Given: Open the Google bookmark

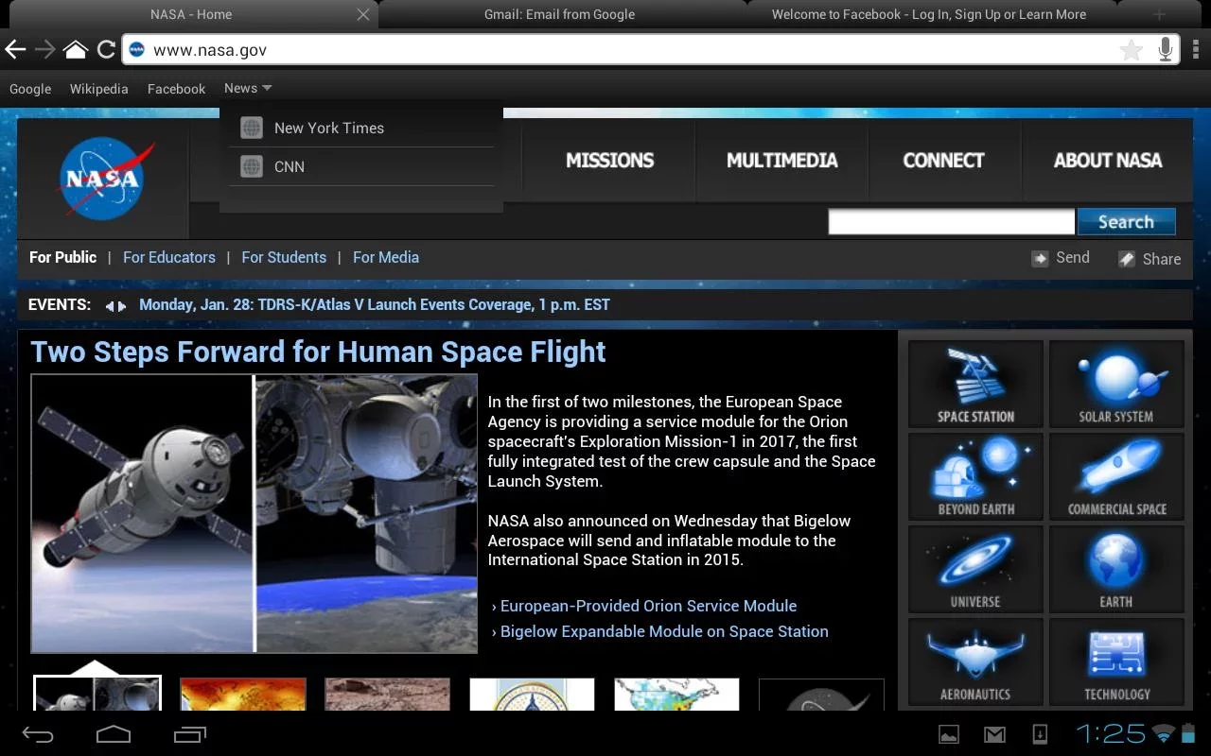Looking at the screenshot, I should (30, 89).
